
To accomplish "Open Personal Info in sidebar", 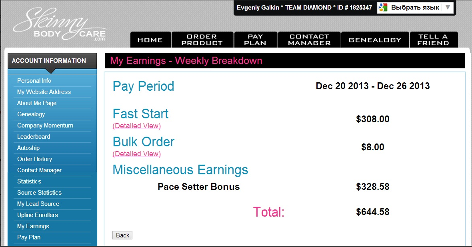I will [34, 81].
